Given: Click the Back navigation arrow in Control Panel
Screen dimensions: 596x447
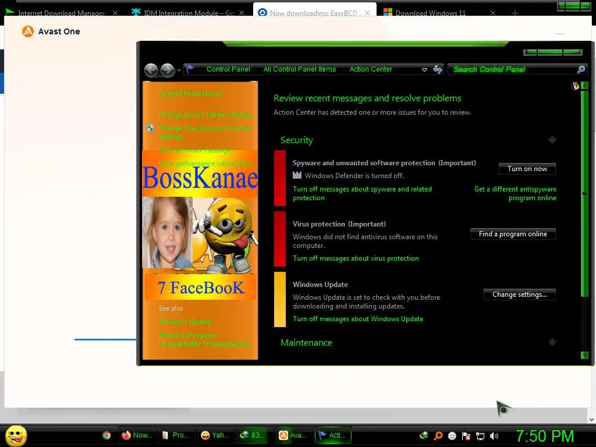Looking at the screenshot, I should tap(151, 70).
